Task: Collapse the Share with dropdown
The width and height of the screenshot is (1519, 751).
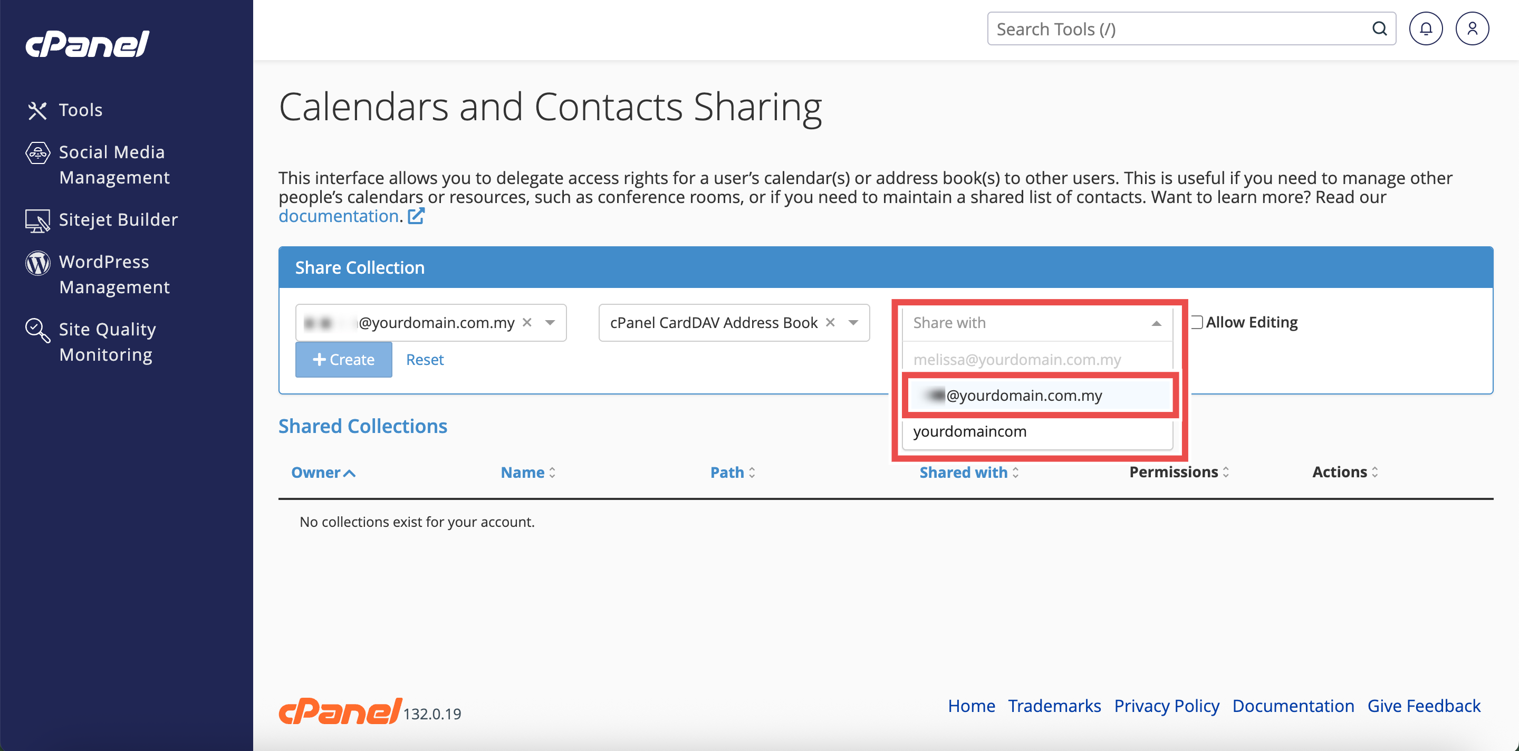Action: pos(1156,323)
